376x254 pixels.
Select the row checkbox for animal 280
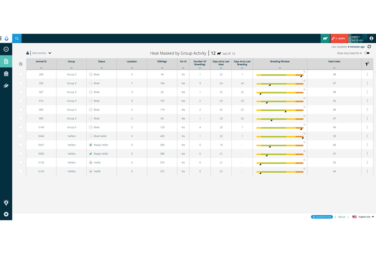pyautogui.click(x=21, y=74)
